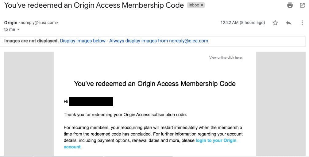Screen dimensions: 309x157
Task: Reply to the Origin email
Action: pyautogui.click(x=288, y=23)
